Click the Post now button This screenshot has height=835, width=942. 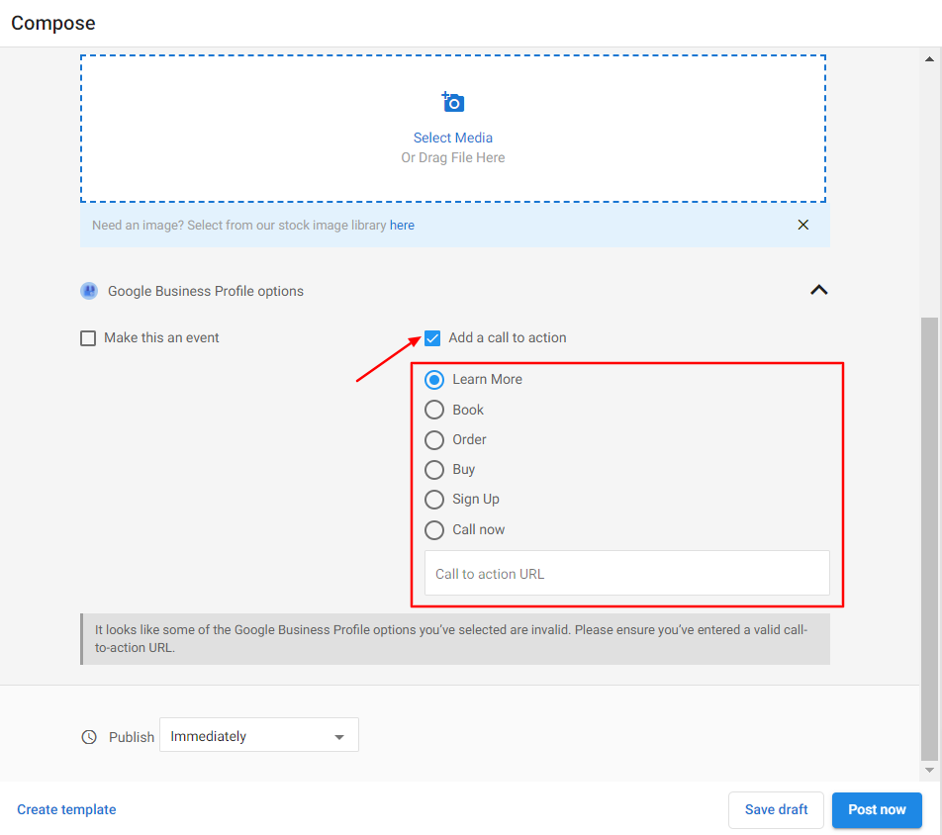coord(877,809)
